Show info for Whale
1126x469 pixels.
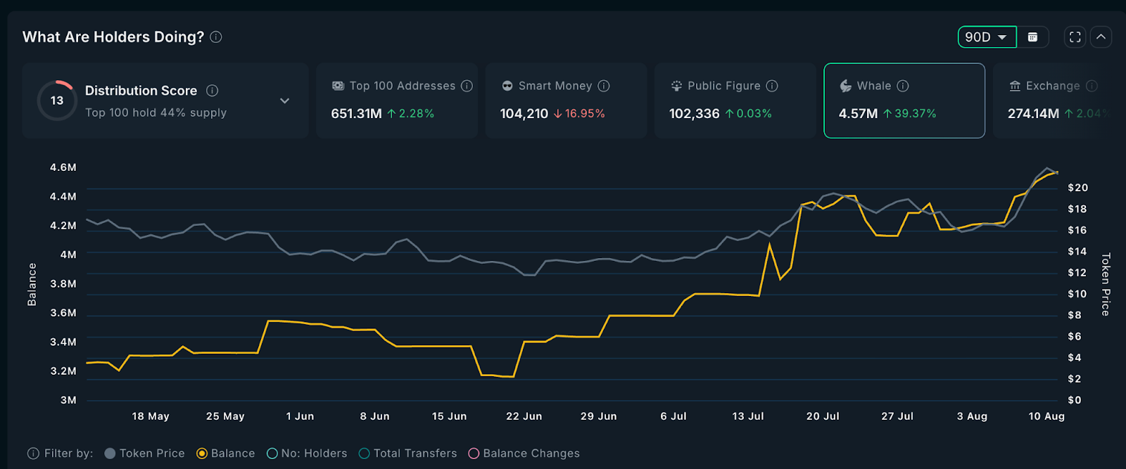point(903,86)
